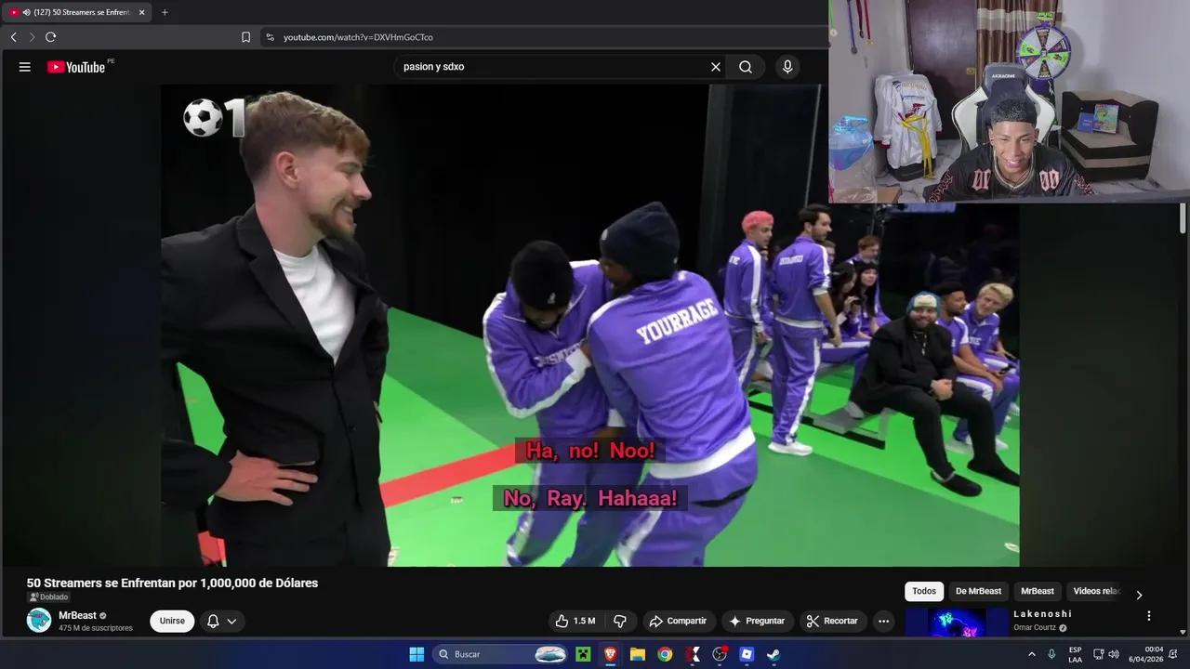1190x669 pixels.
Task: Go back in the browser
Action: pos(13,37)
